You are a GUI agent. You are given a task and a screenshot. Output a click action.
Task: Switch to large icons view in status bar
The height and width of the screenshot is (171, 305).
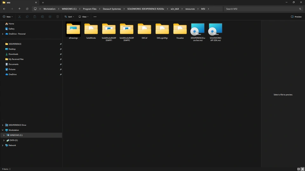302,169
